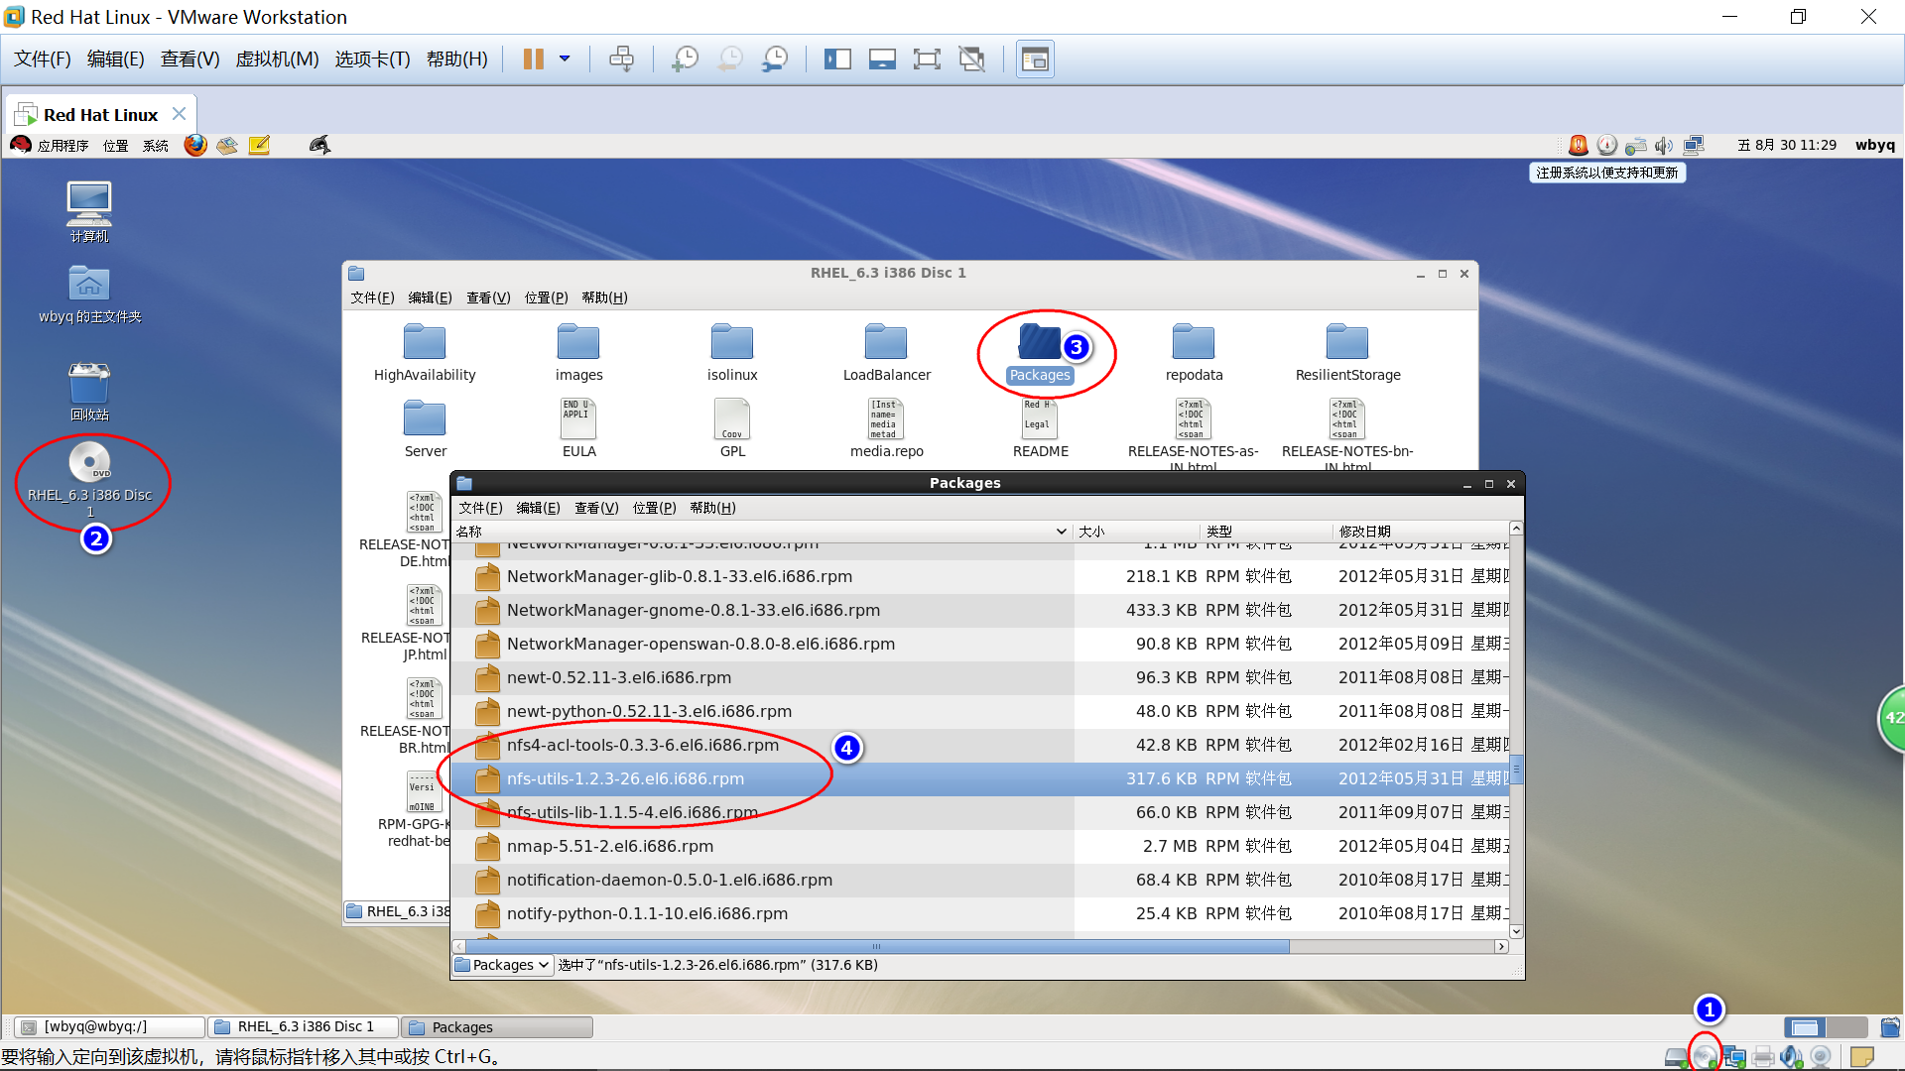This screenshot has width=1905, height=1071.
Task: Open 查看(V) menu in Packages window
Action: coord(596,508)
